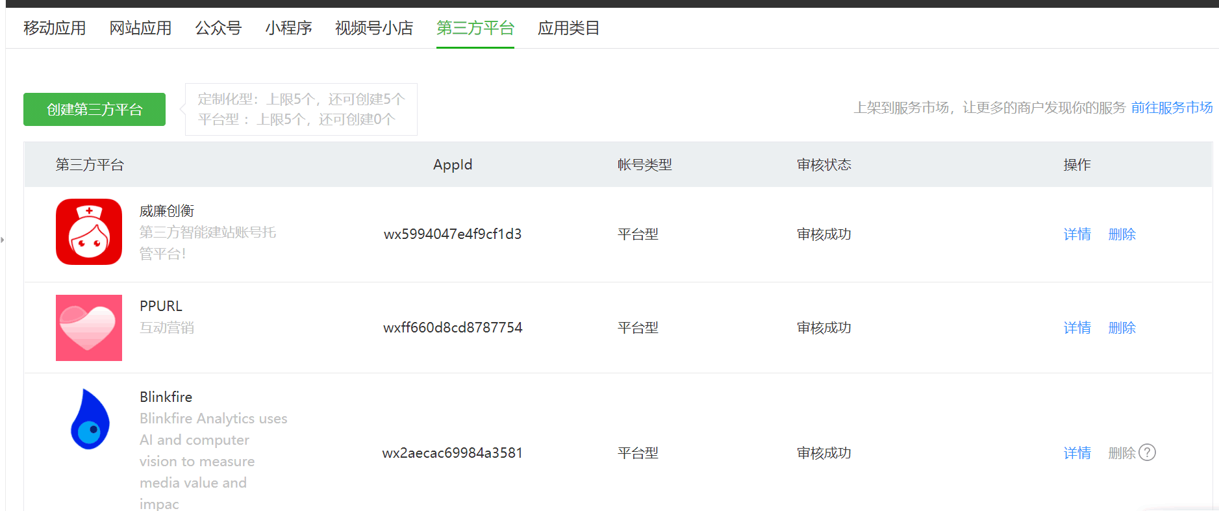Click the 创建第三方平台 green button
The width and height of the screenshot is (1219, 511).
tap(94, 109)
